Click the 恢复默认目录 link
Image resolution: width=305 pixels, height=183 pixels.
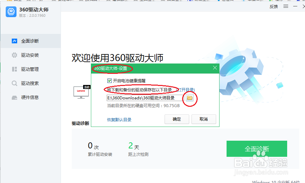tap(119, 120)
